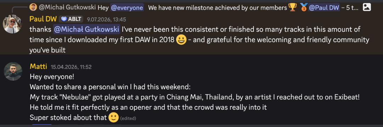Click the grinning emoji after 2018
This screenshot has width=383, height=127.
[x=181, y=40]
